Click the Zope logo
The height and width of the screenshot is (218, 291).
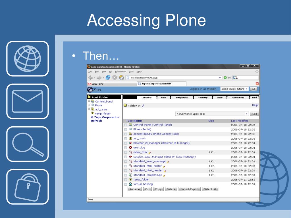[x=94, y=90]
